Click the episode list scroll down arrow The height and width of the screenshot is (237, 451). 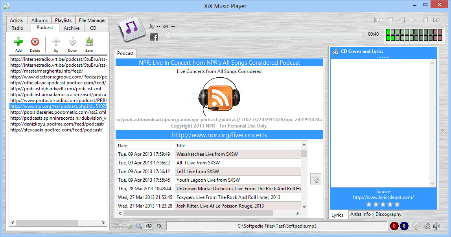pyautogui.click(x=304, y=206)
